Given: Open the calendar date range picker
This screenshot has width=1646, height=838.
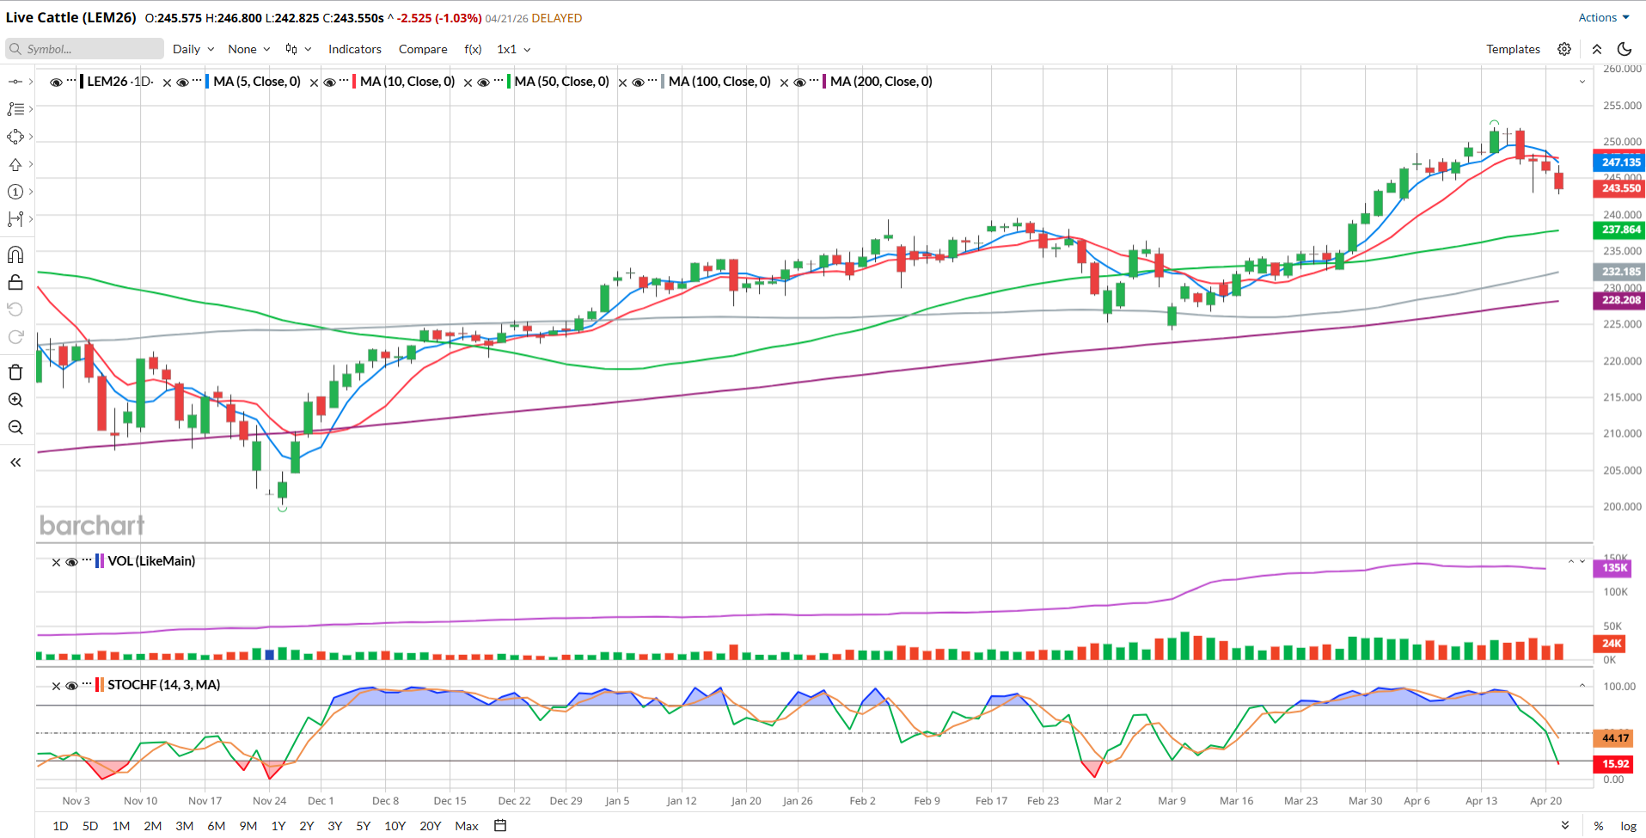Looking at the screenshot, I should coord(500,826).
